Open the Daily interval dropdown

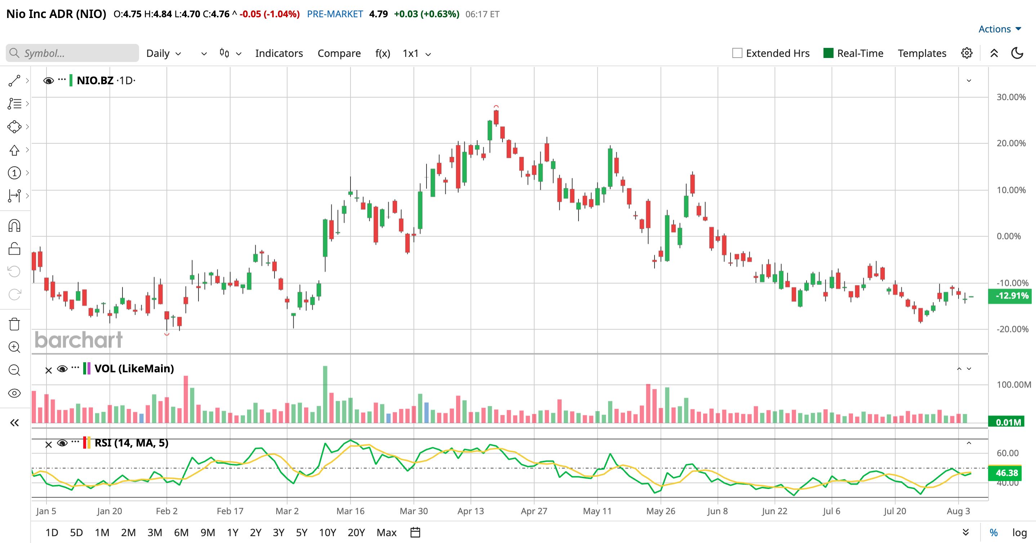tap(164, 53)
